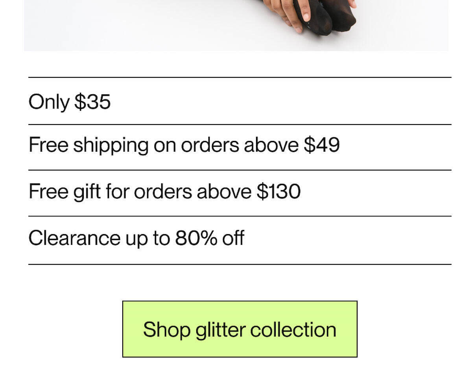Image resolution: width=472 pixels, height=385 pixels.
Task: Open the free shipping offer details
Action: [x=185, y=145]
